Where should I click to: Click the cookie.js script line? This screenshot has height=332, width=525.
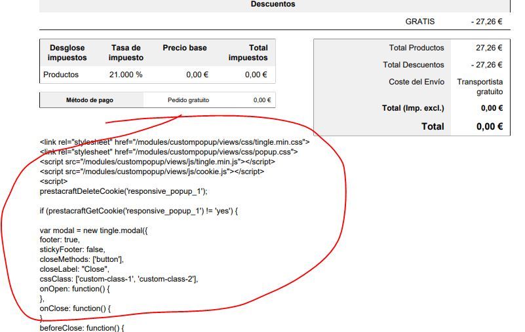pos(152,172)
